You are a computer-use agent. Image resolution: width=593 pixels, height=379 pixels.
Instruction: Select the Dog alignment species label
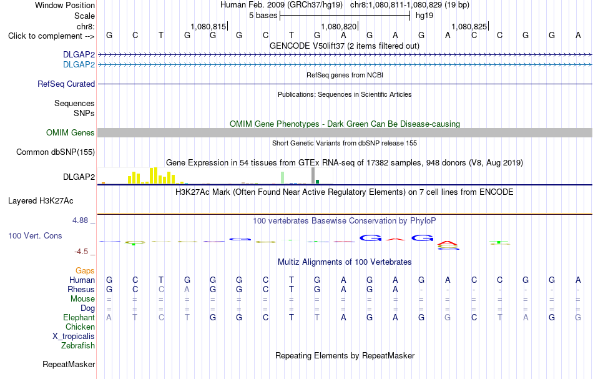pos(87,308)
